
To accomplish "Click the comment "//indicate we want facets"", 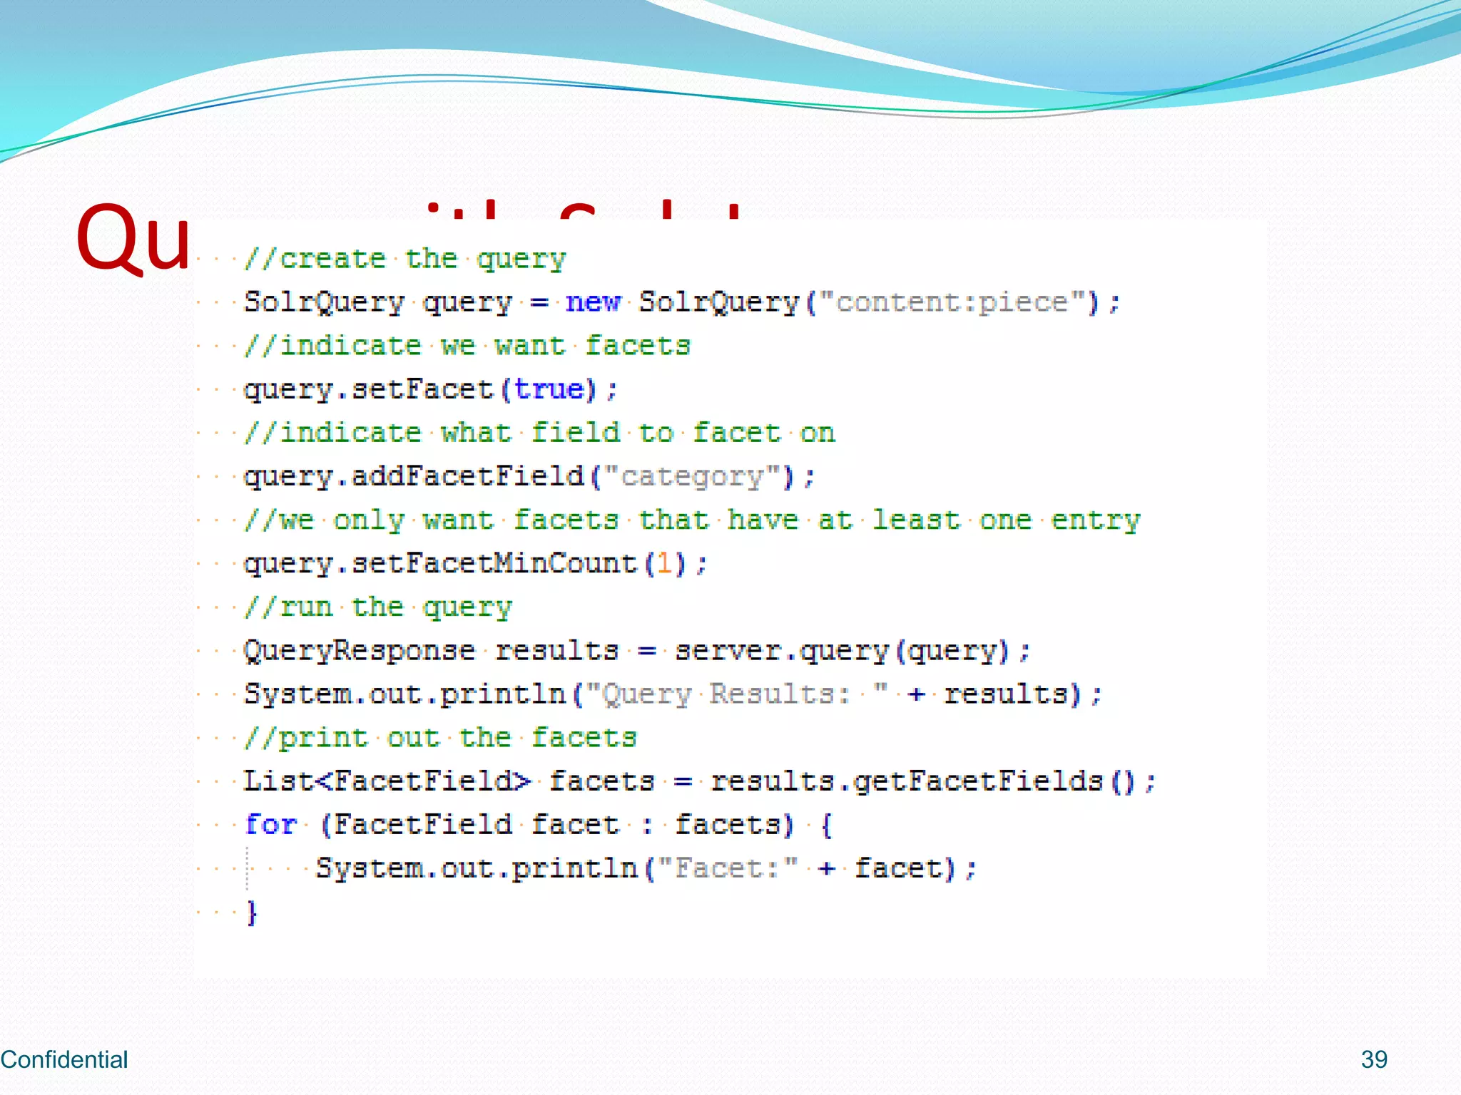I will (467, 346).
